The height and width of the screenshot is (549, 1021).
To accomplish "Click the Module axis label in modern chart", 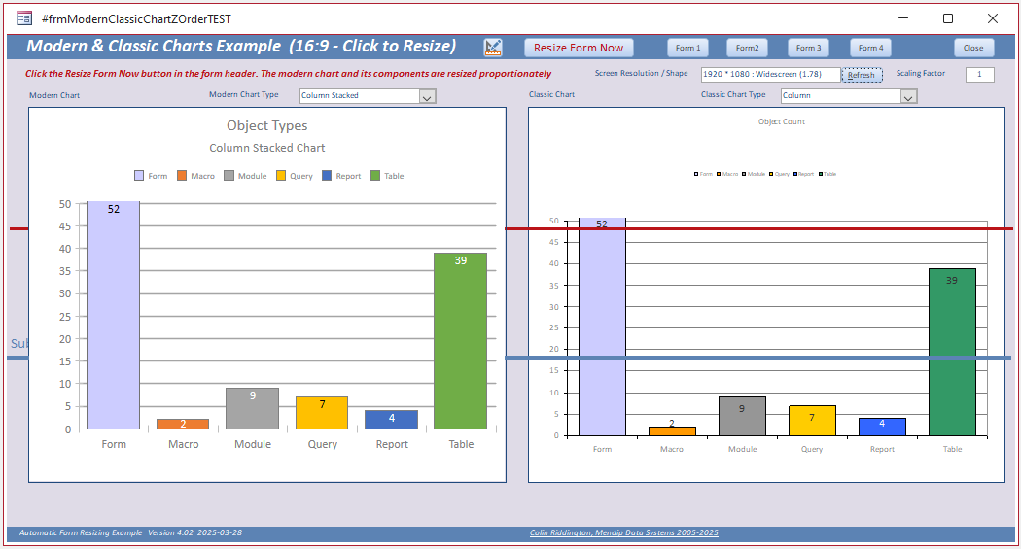I will [253, 444].
